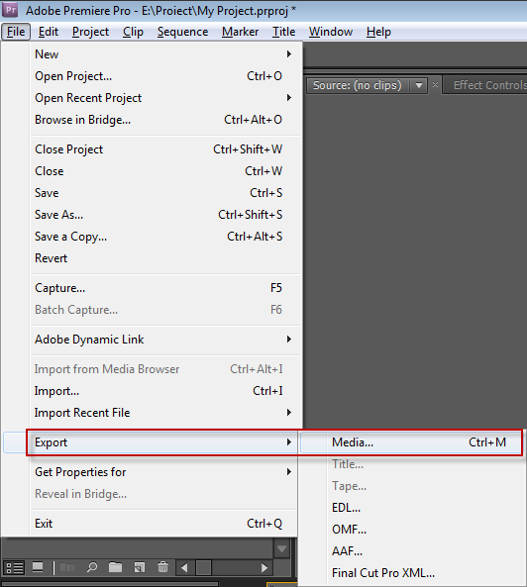Choose AAF... in Export submenu

[x=413, y=551]
